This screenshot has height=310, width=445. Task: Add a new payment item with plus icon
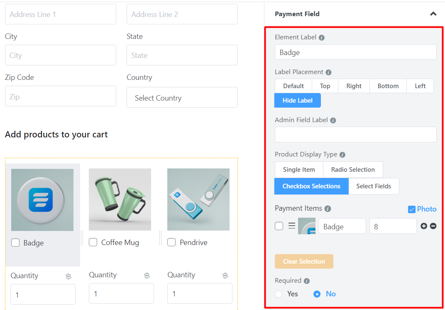pyautogui.click(x=423, y=226)
